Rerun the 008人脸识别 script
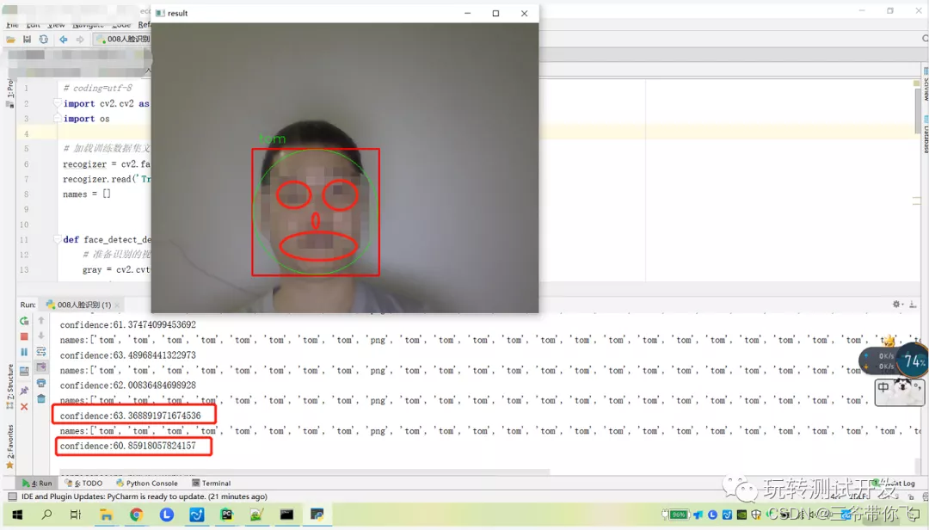The height and width of the screenshot is (530, 929). (24, 321)
